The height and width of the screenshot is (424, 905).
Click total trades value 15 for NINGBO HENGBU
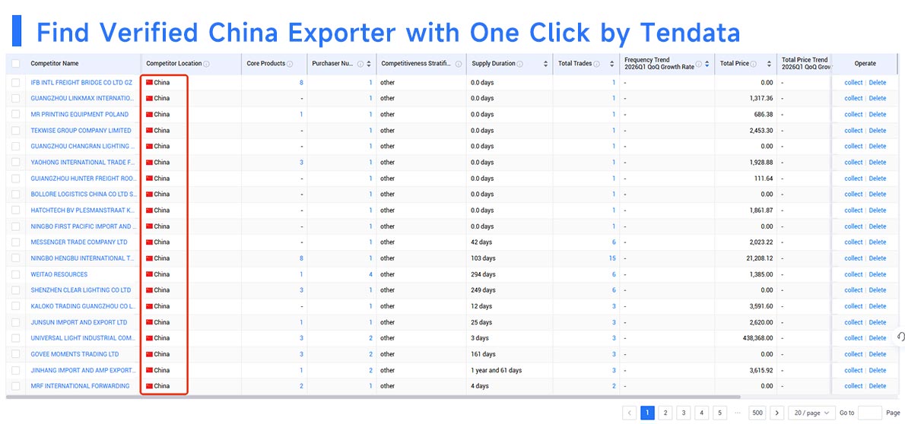tap(611, 258)
